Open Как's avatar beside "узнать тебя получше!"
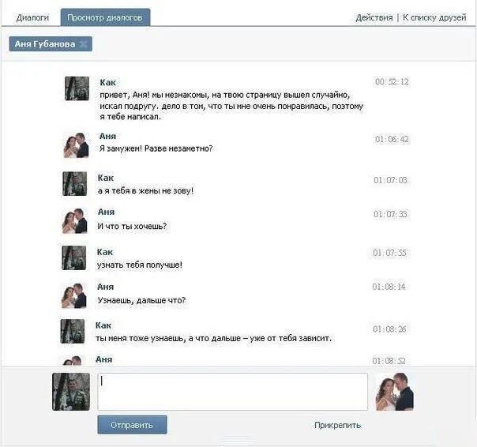Screen dimensions: 477x447 click(74, 258)
